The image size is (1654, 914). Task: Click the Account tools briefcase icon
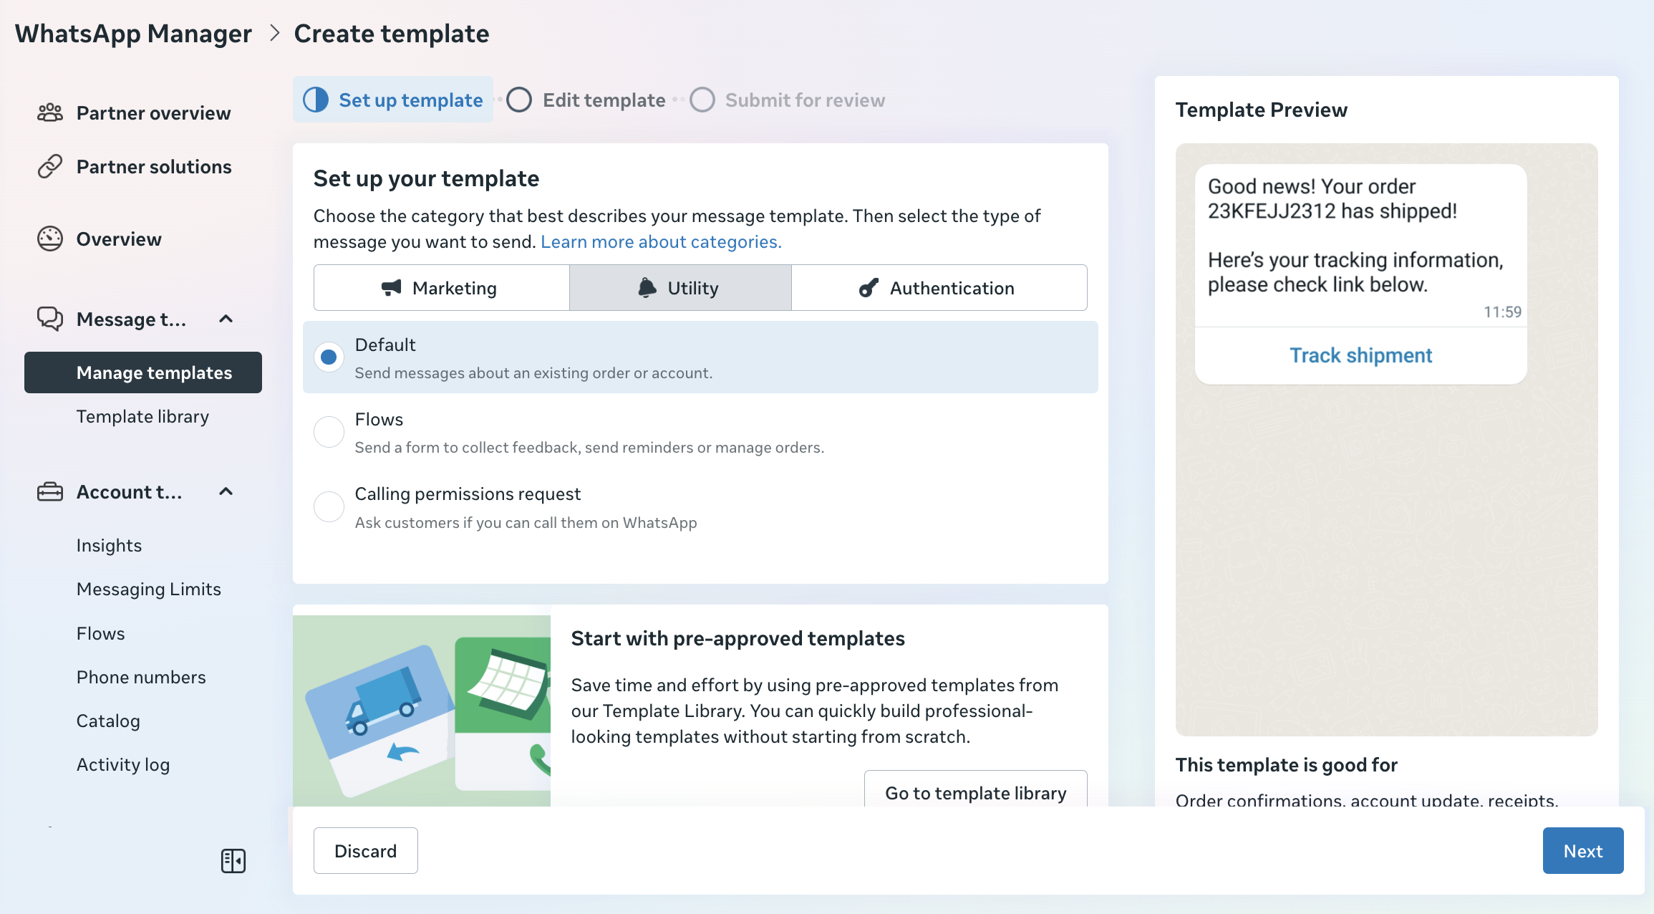click(50, 492)
